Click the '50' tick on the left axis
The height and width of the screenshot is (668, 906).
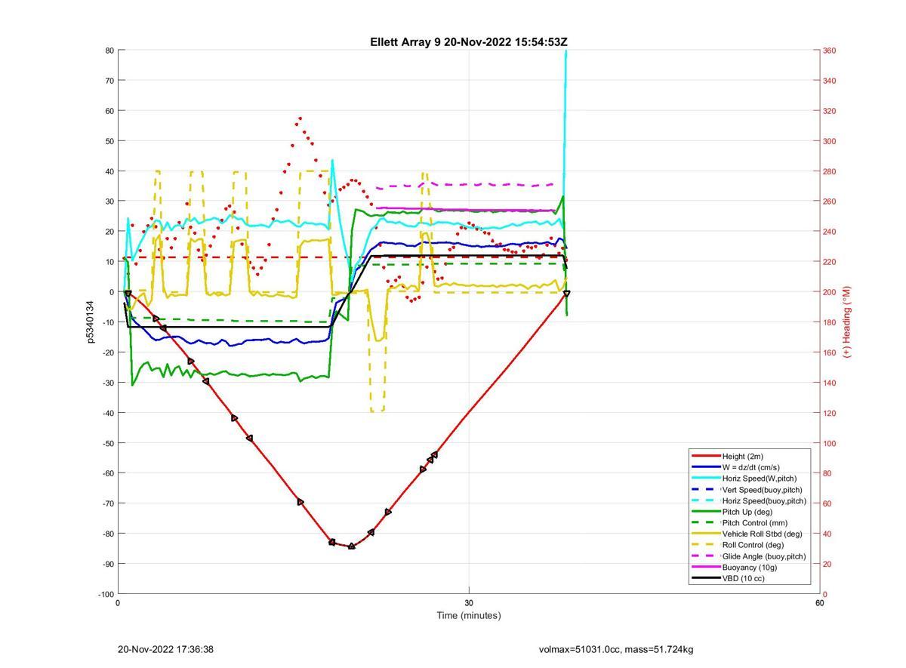(x=110, y=141)
